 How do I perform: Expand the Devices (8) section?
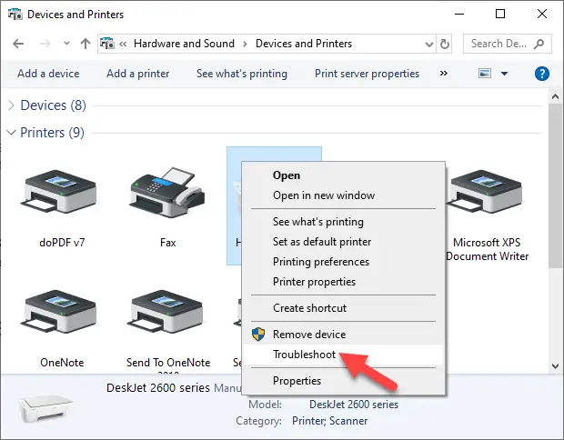point(11,105)
